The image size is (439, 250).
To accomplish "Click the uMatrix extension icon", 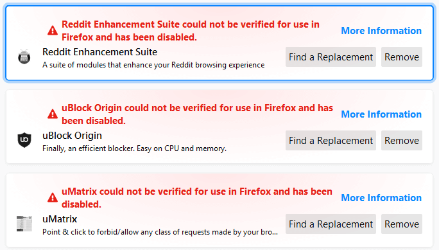I will [x=24, y=224].
